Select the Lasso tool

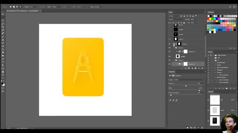pyautogui.click(x=3, y=20)
